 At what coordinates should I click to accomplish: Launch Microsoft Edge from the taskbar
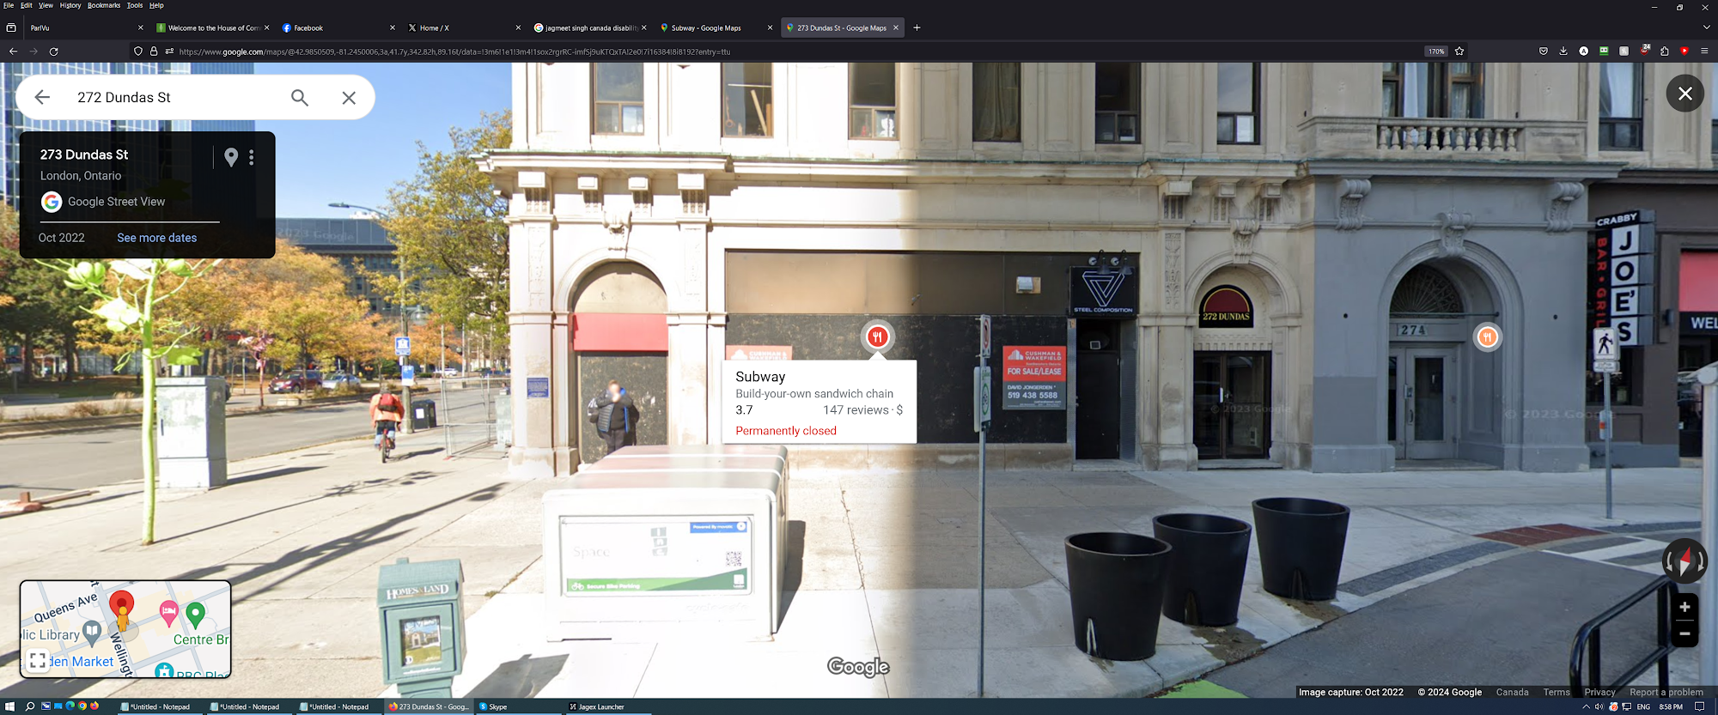pos(70,706)
